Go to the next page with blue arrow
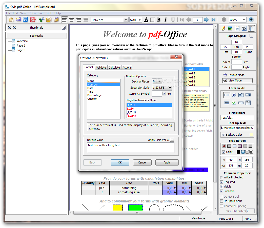This screenshot has width=264, height=228. tap(206, 20)
